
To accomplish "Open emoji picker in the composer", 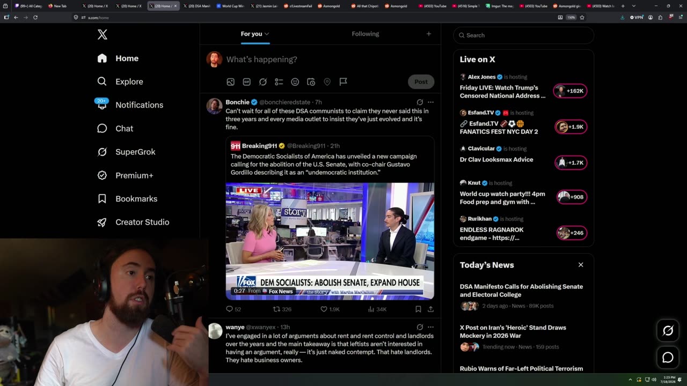I will click(x=295, y=82).
